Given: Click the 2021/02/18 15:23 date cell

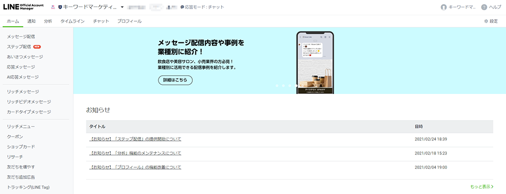Looking at the screenshot, I should coord(431,153).
